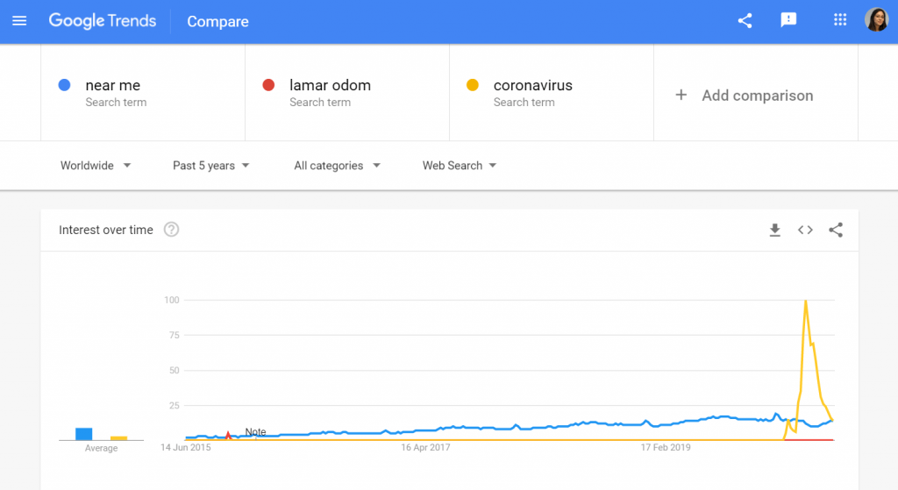
Task: Select the 'coronavirus' search term box
Action: [x=552, y=93]
